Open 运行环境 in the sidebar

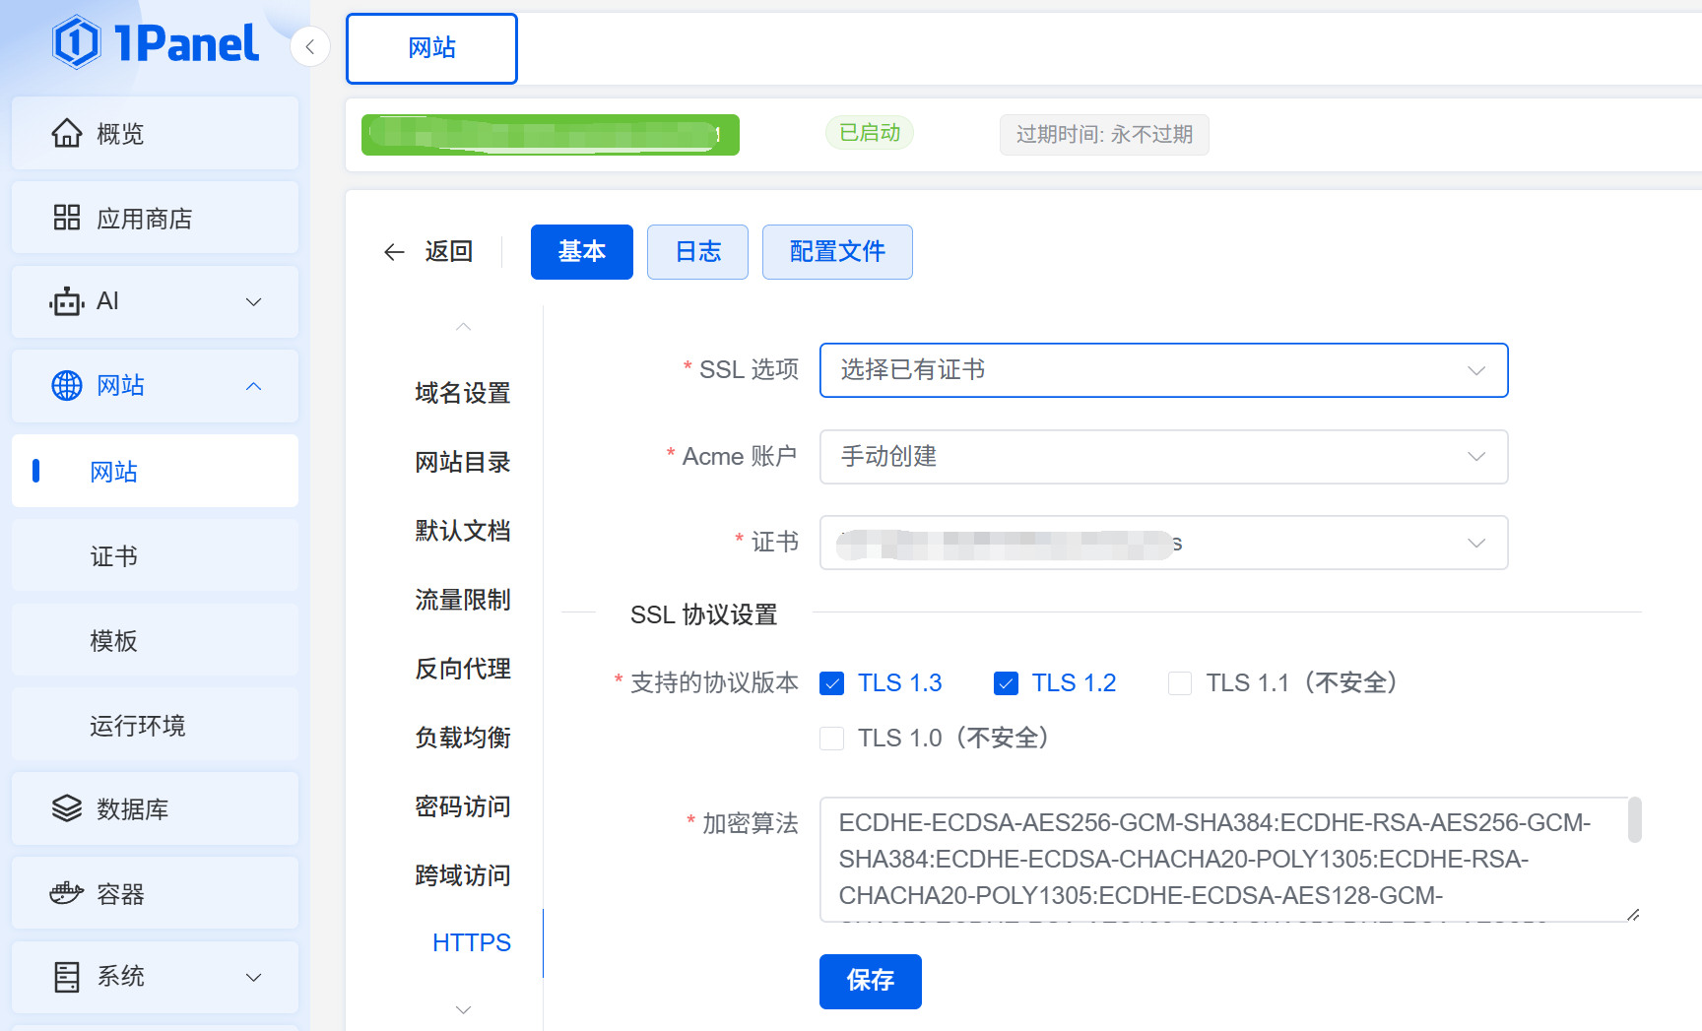[x=155, y=725]
